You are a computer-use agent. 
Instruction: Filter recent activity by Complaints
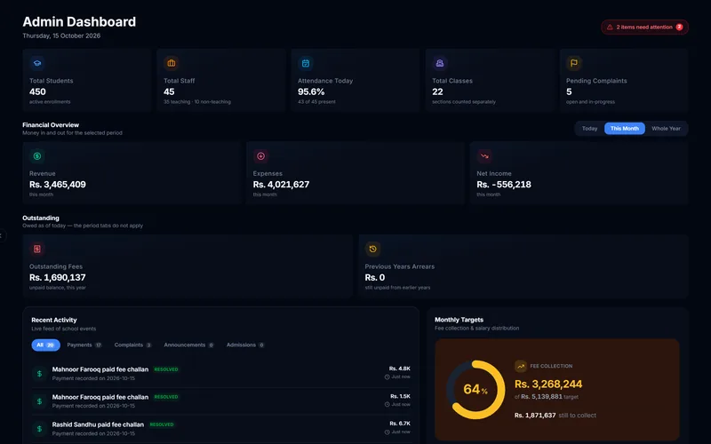coord(132,345)
